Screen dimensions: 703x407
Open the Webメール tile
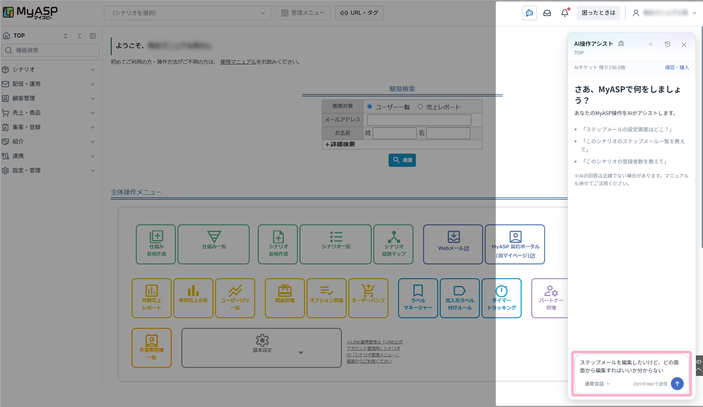pyautogui.click(x=453, y=244)
